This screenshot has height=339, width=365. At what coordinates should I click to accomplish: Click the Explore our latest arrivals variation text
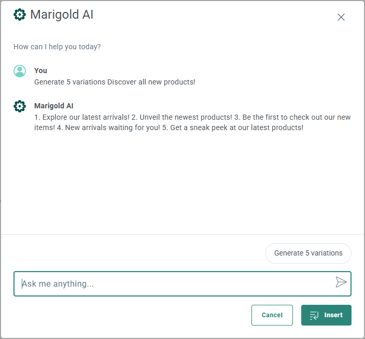(x=86, y=117)
